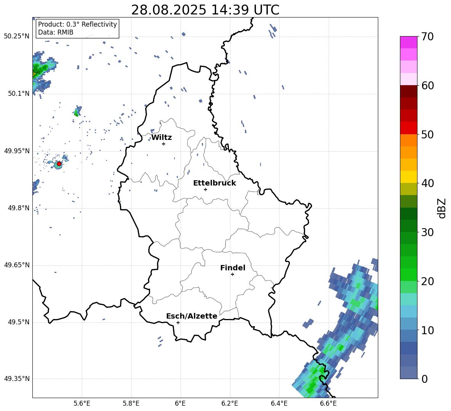This screenshot has height=411, width=451.
Task: Click the red radar location dot
Action: tap(59, 163)
